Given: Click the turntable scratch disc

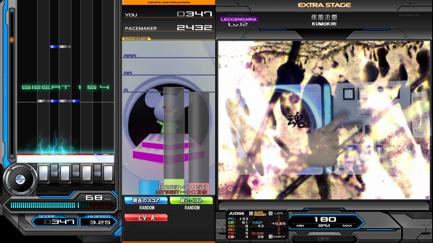Looking at the screenshot, I should coord(20,180).
